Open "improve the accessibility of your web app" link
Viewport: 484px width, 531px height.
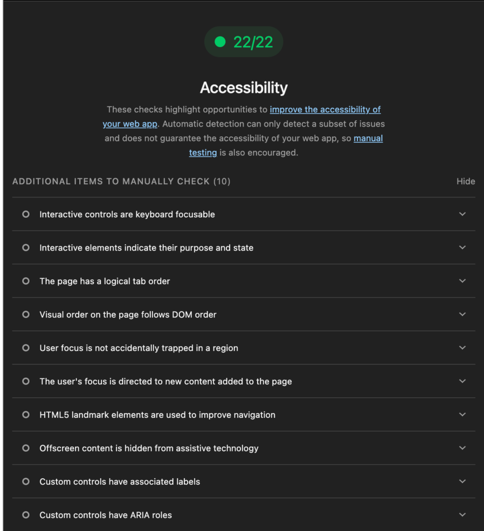[x=325, y=109]
